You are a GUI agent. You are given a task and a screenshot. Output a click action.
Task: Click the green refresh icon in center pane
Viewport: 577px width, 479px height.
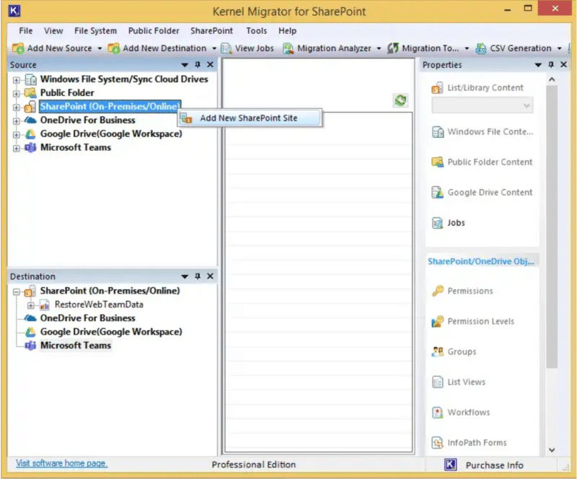[x=400, y=100]
